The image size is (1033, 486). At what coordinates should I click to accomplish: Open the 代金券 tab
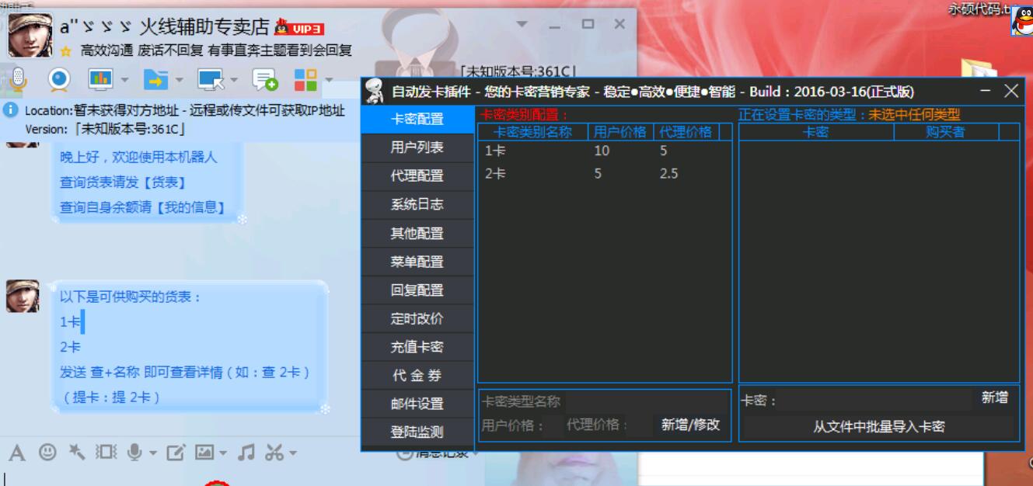tap(417, 376)
